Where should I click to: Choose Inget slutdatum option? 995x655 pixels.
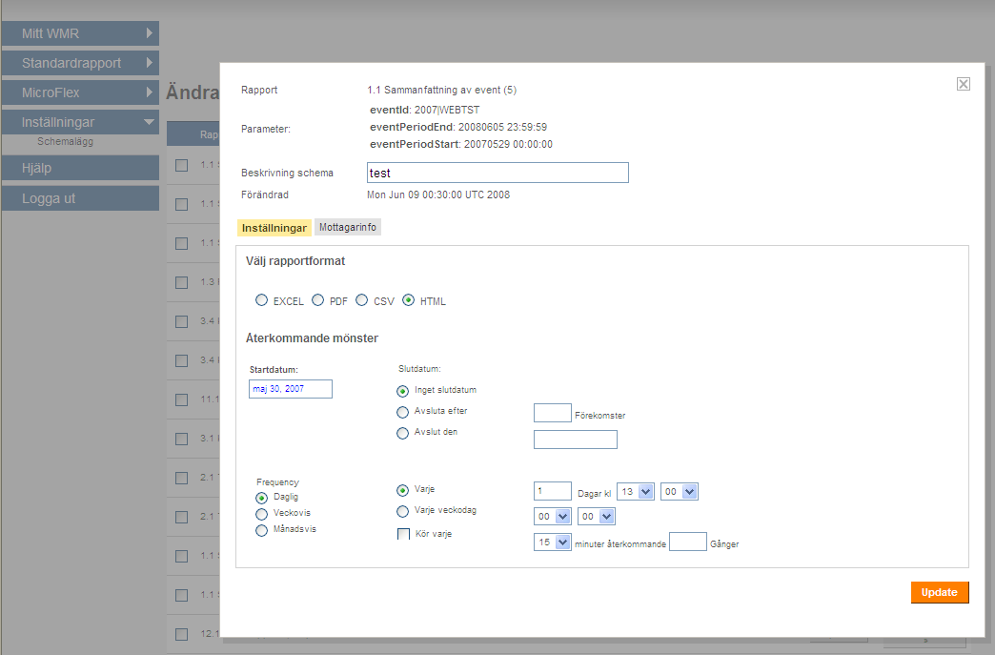point(402,391)
